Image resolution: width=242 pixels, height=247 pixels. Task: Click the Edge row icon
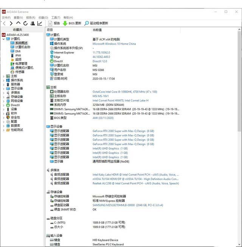pos(52,57)
